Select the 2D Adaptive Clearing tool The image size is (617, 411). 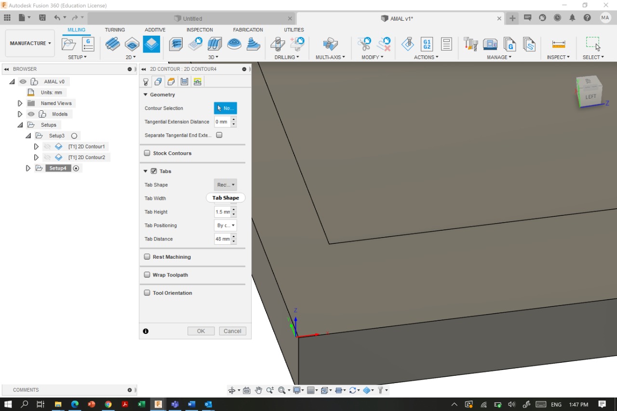tap(113, 44)
